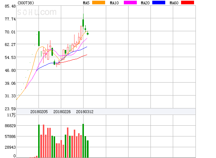
Task: Click the 62.27 price axis label
Action: pyautogui.click(x=10, y=45)
